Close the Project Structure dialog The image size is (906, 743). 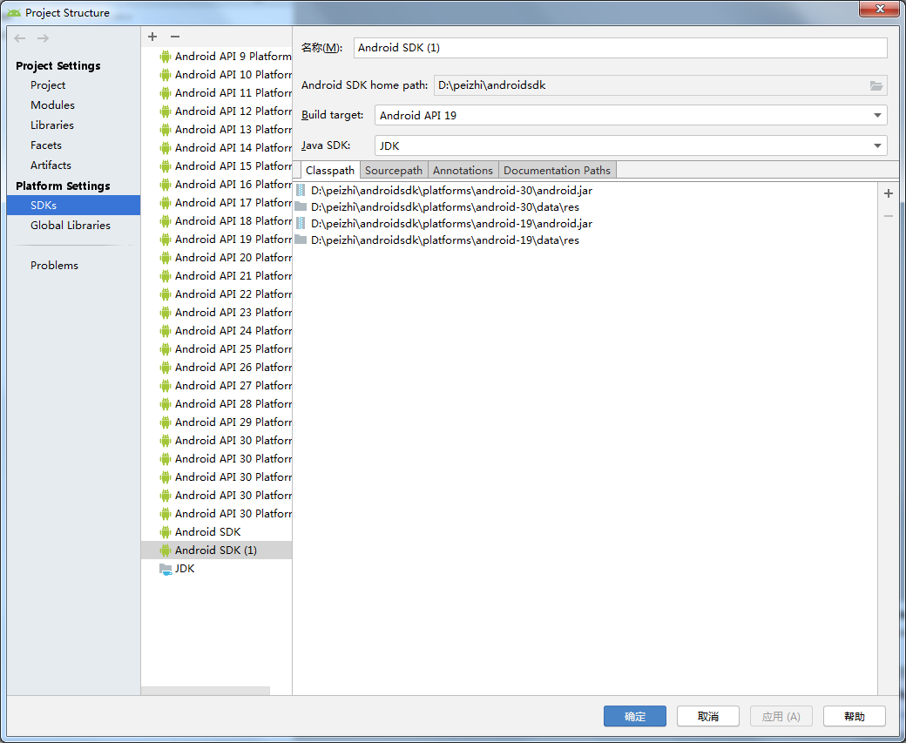coord(879,9)
